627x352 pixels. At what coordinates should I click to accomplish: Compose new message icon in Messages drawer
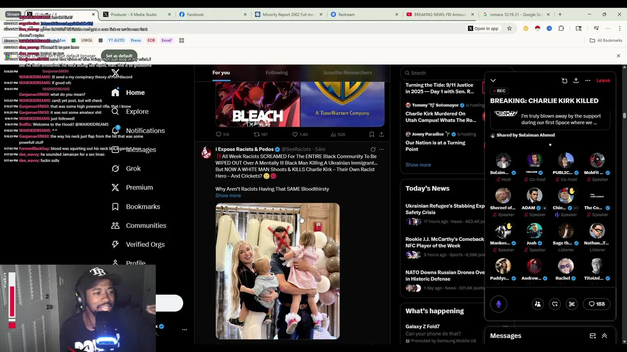tap(593, 336)
